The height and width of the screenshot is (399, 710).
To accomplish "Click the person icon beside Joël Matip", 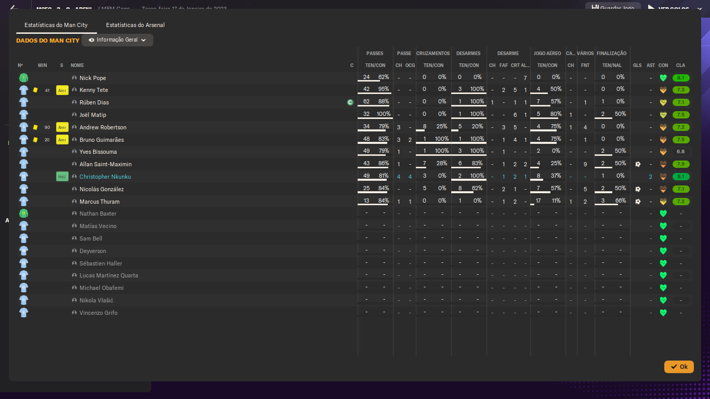I will (74, 115).
